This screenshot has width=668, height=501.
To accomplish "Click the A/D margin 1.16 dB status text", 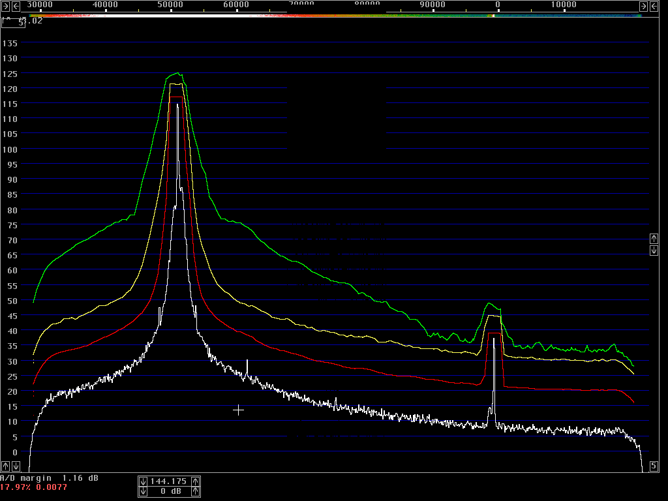I will 50,478.
